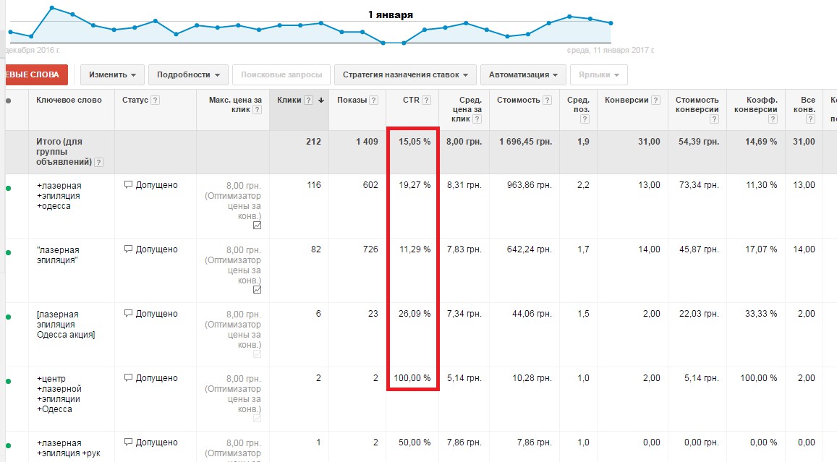Click max CPC 8,00 грн. for "лазерная эпиляция"

(x=243, y=249)
